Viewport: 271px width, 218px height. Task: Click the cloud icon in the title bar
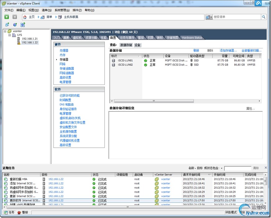pos(258,3)
